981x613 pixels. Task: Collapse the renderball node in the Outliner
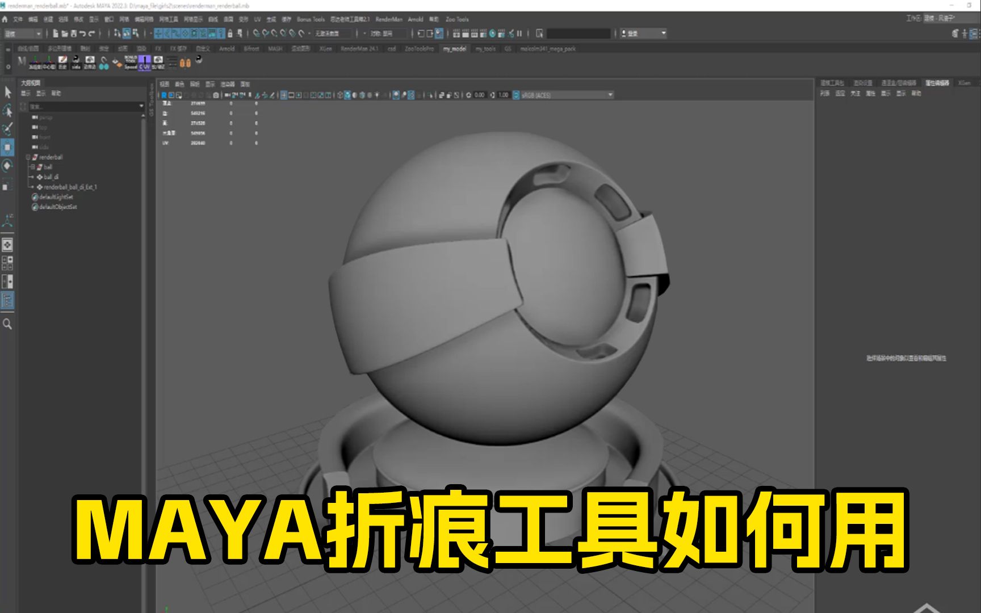(28, 157)
